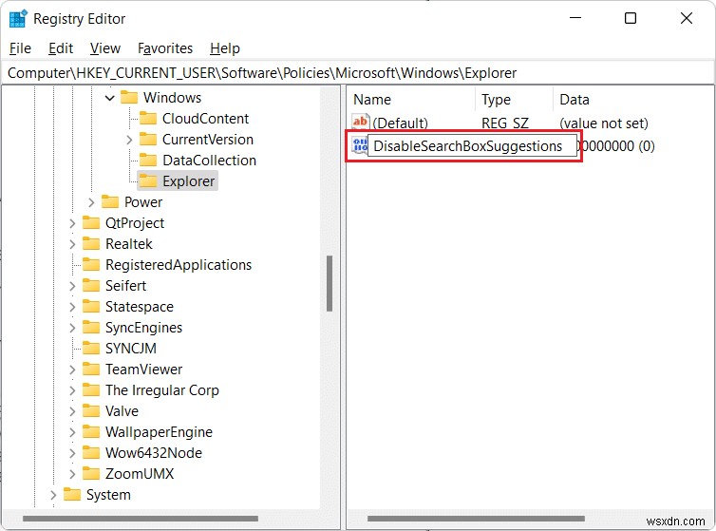Image resolution: width=716 pixels, height=531 pixels.
Task: Click the tree pane vertical scrollbar thumb
Action: tap(330, 284)
